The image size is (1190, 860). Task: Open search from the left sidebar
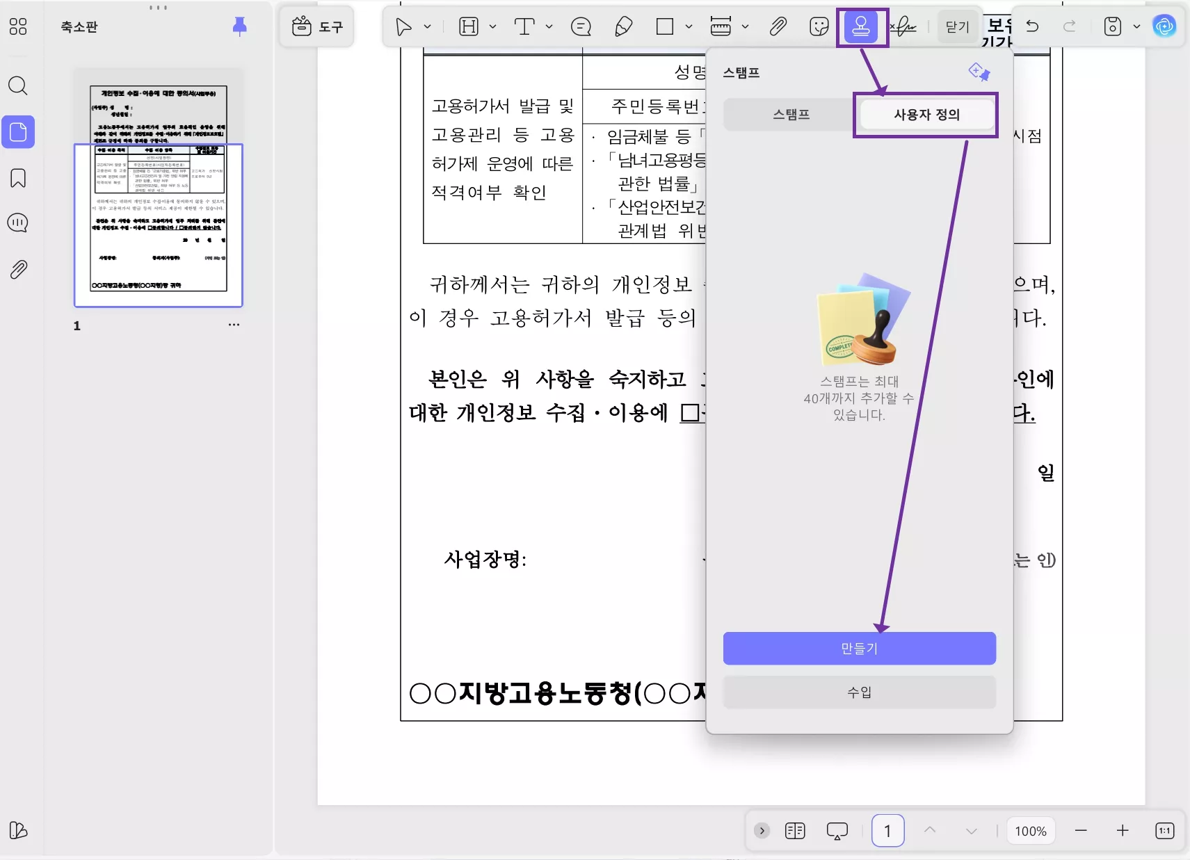pos(18,86)
